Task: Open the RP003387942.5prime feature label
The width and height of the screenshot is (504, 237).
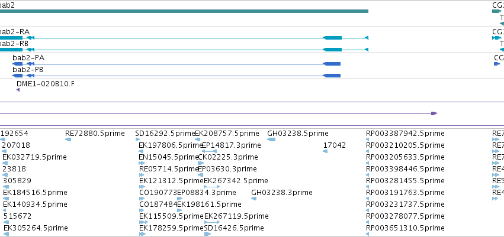Action: (405, 134)
